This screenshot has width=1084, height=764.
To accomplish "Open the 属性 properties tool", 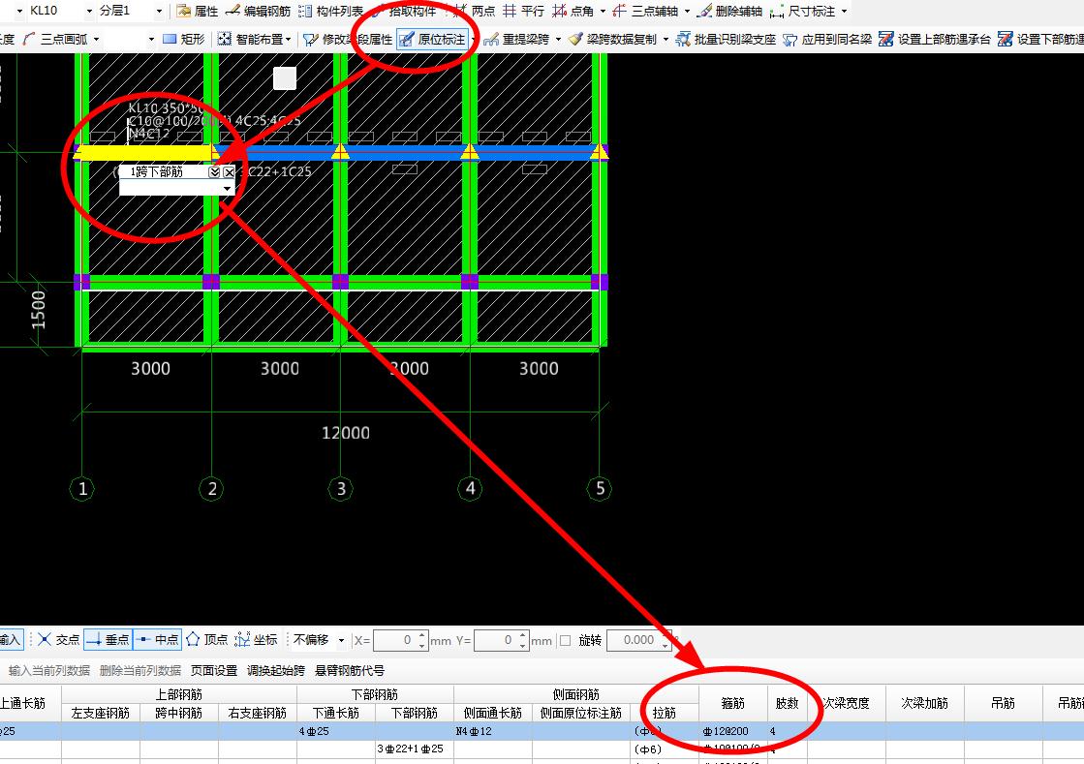I will click(x=197, y=11).
